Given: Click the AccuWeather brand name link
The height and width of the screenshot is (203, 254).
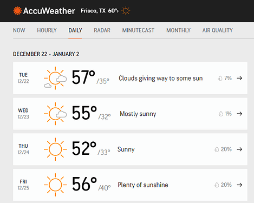Looking at the screenshot, I should (49, 11).
